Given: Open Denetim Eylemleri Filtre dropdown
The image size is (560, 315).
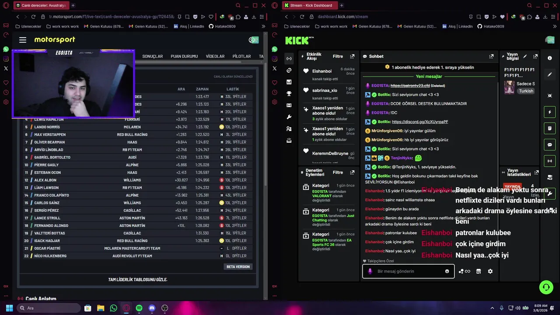Looking at the screenshot, I should click(338, 172).
